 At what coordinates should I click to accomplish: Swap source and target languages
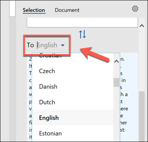click(x=82, y=35)
